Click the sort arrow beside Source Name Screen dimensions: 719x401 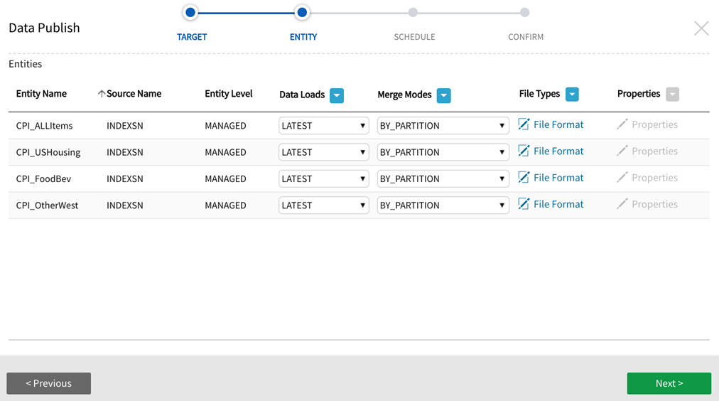(x=101, y=94)
